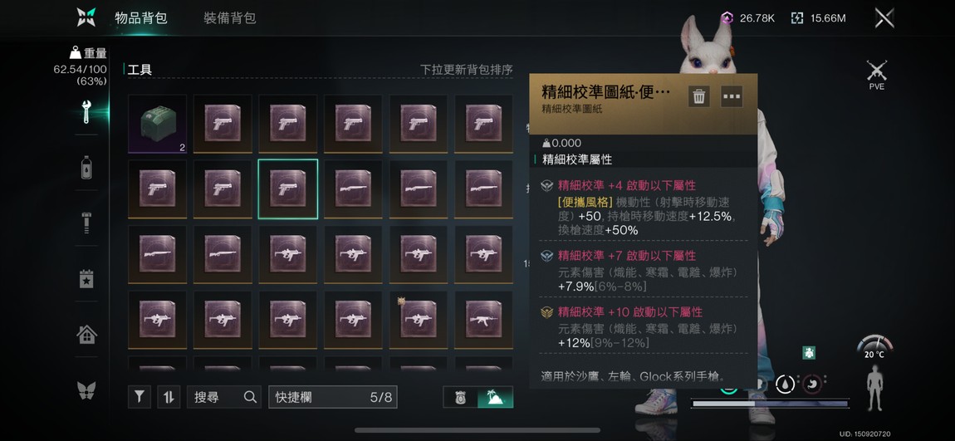Click the funnel filter button
The width and height of the screenshot is (955, 441).
point(140,397)
